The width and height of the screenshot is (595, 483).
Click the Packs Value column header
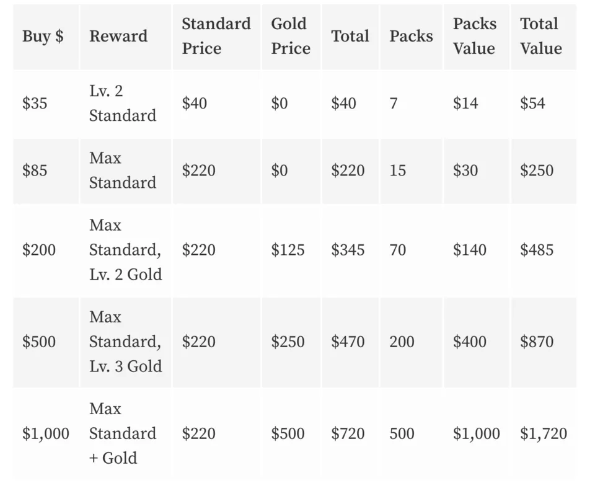point(474,36)
